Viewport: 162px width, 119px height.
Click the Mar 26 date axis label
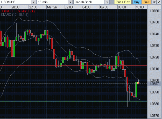52,7
